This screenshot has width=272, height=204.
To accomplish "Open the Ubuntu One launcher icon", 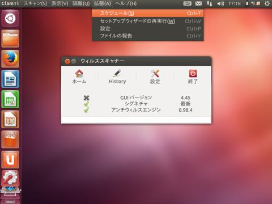I will [x=10, y=160].
